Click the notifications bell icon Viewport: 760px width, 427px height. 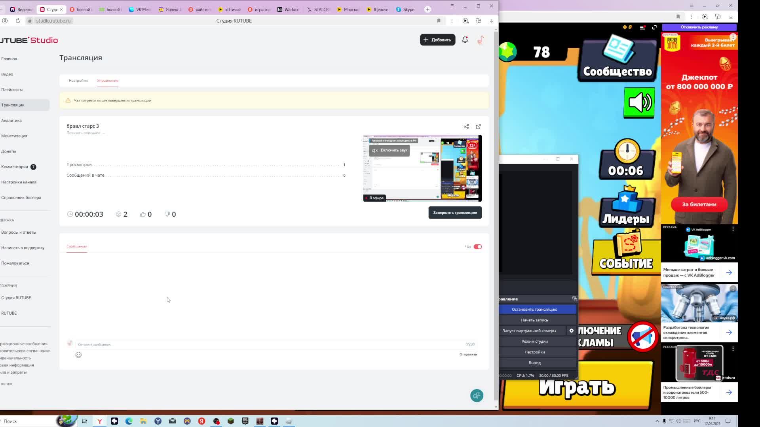465,40
